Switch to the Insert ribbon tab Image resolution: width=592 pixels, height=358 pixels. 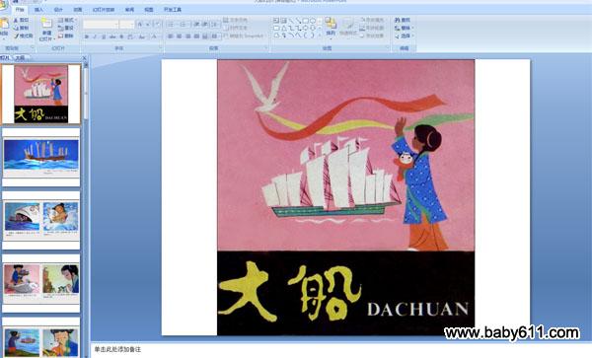pyautogui.click(x=38, y=10)
